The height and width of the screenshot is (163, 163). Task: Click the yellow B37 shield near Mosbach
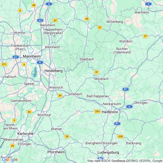pyautogui.click(x=97, y=72)
